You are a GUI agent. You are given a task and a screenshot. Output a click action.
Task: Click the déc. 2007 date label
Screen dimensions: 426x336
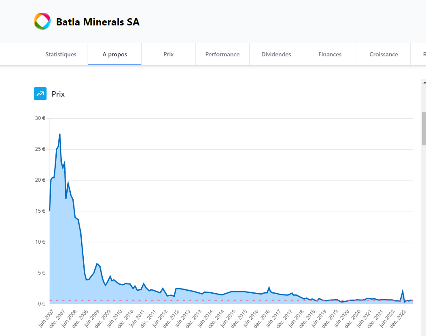click(58, 318)
